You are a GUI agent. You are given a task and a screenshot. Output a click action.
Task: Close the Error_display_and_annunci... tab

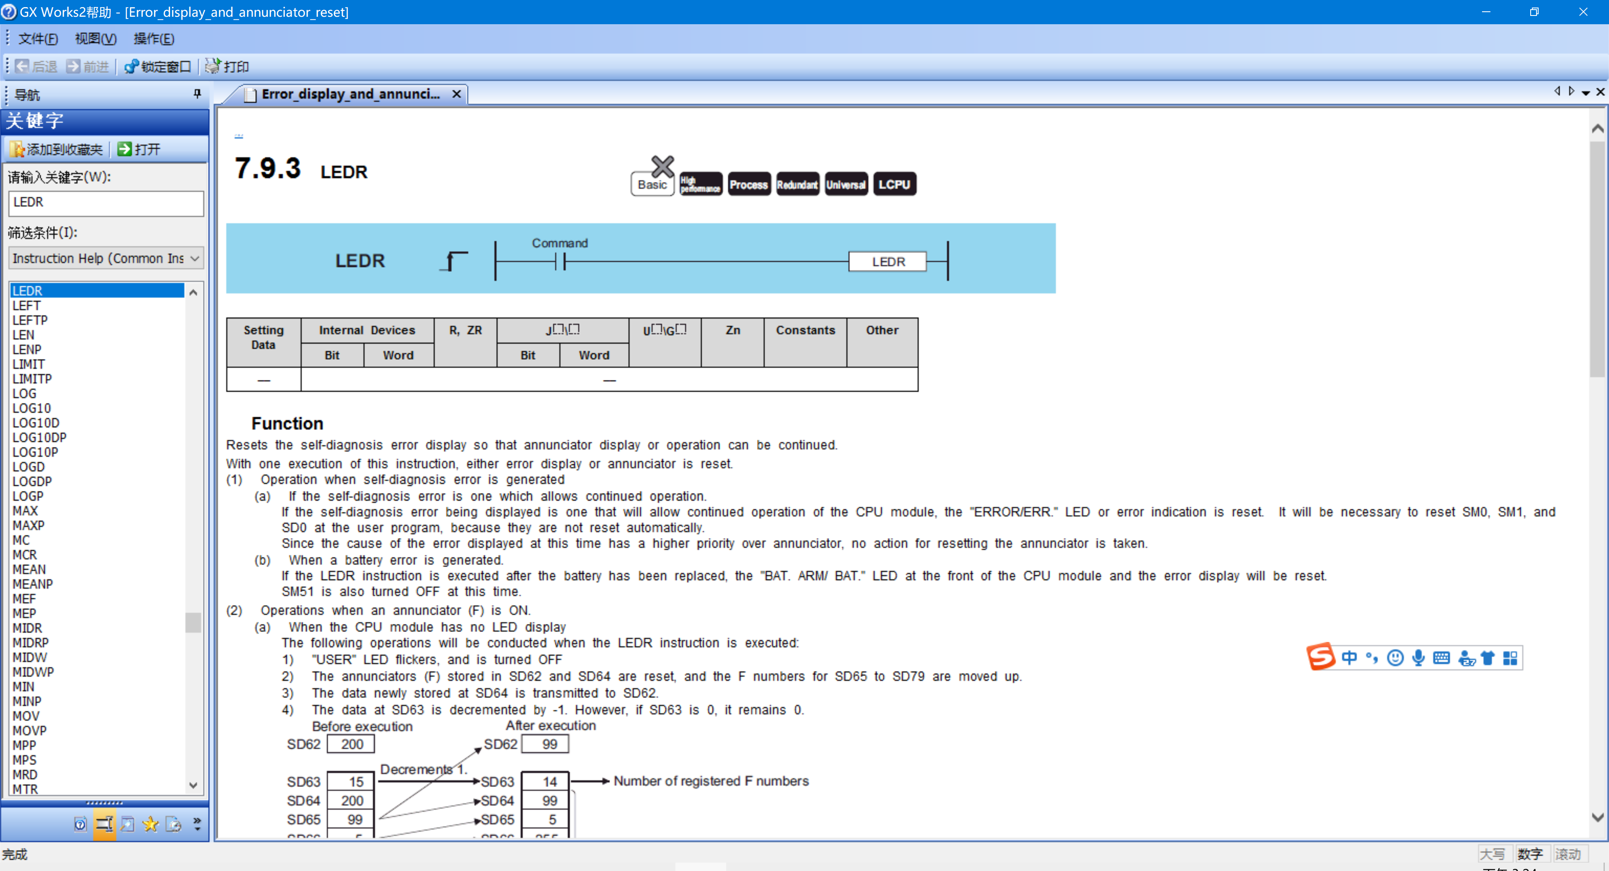[457, 94]
